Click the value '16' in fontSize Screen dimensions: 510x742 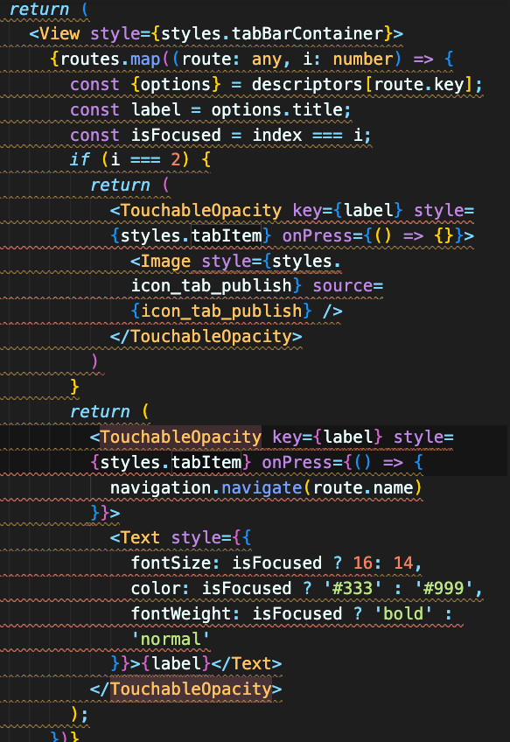[363, 563]
